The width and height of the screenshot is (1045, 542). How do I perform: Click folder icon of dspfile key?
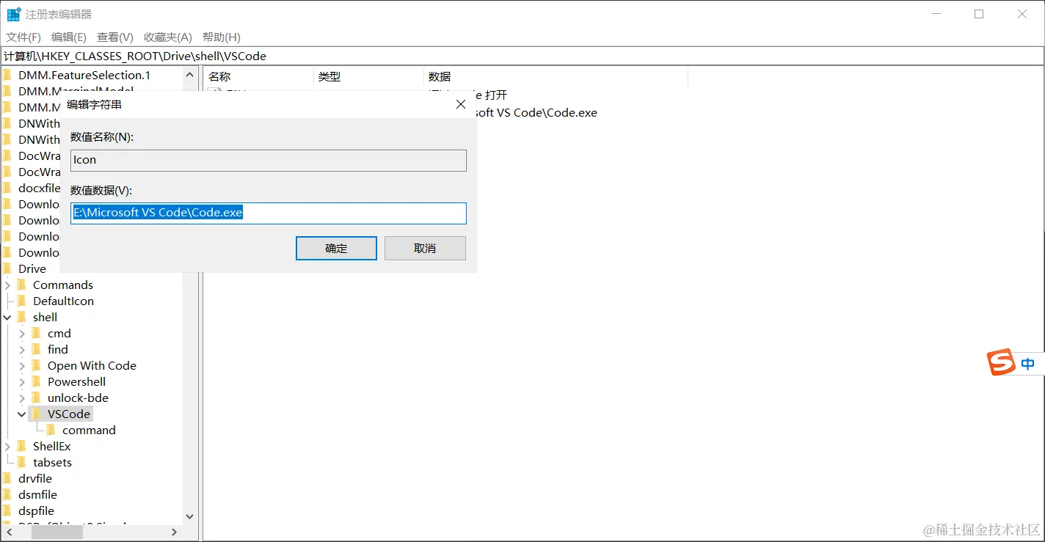click(x=7, y=510)
